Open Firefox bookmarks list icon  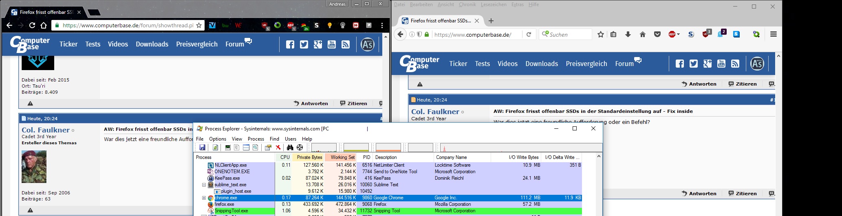pyautogui.click(x=613, y=35)
